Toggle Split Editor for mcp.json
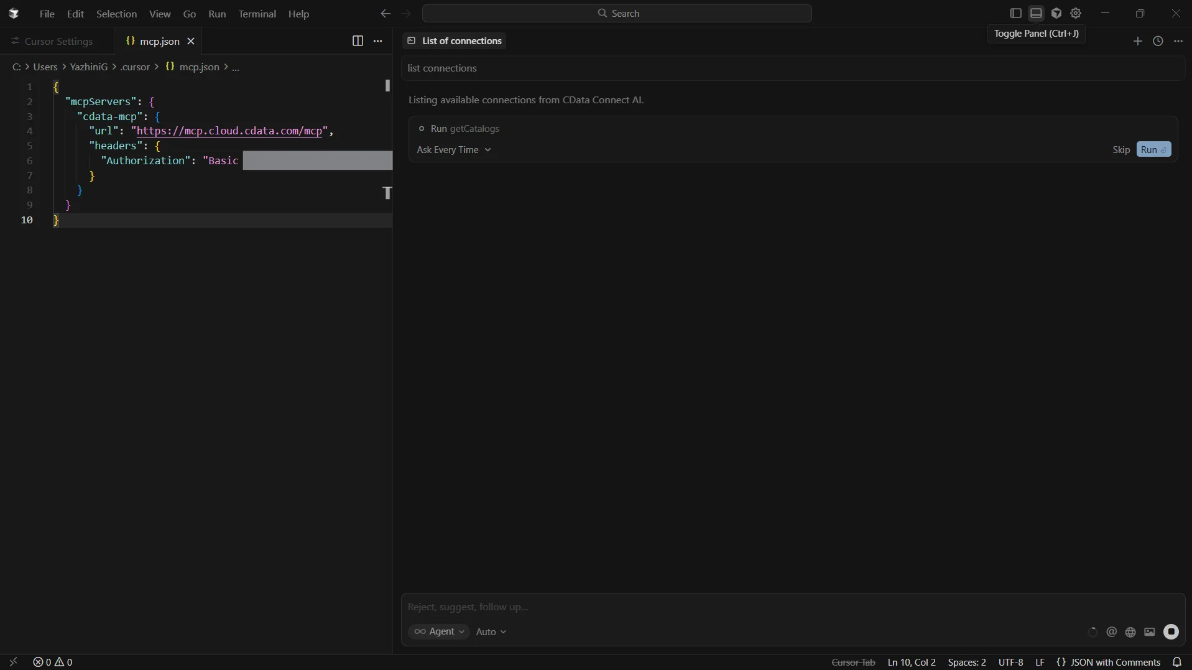Viewport: 1192px width, 670px height. click(x=358, y=41)
